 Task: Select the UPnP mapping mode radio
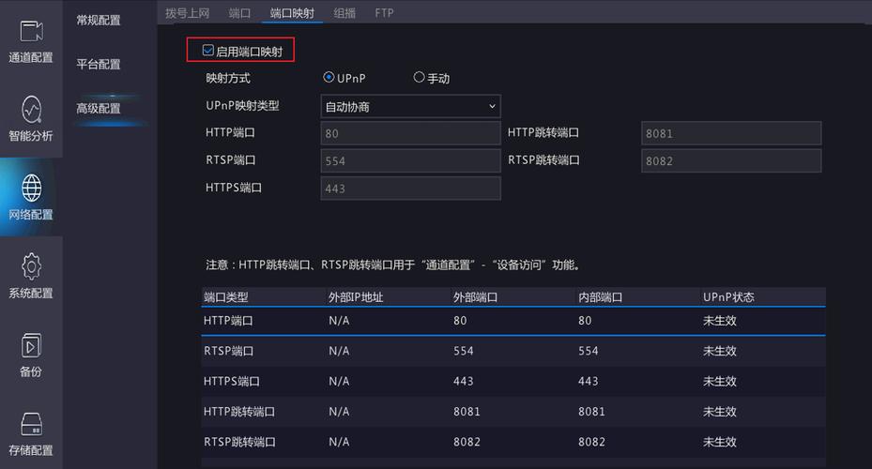click(329, 77)
